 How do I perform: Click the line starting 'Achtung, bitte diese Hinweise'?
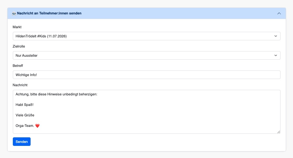[x=57, y=94]
